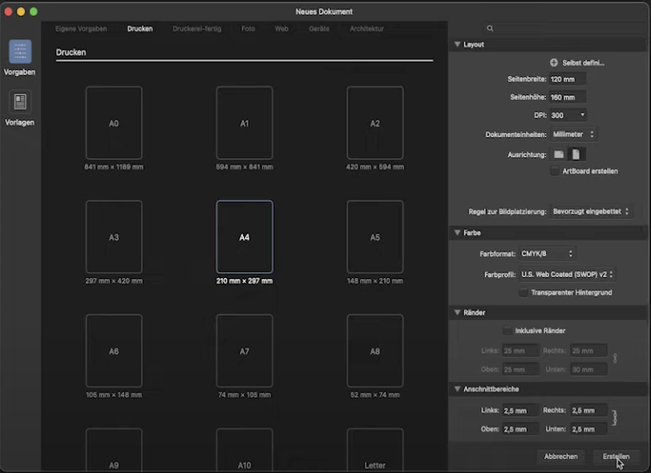Click the plus icon beside Selbst defini...
651x473 pixels.
pos(554,63)
